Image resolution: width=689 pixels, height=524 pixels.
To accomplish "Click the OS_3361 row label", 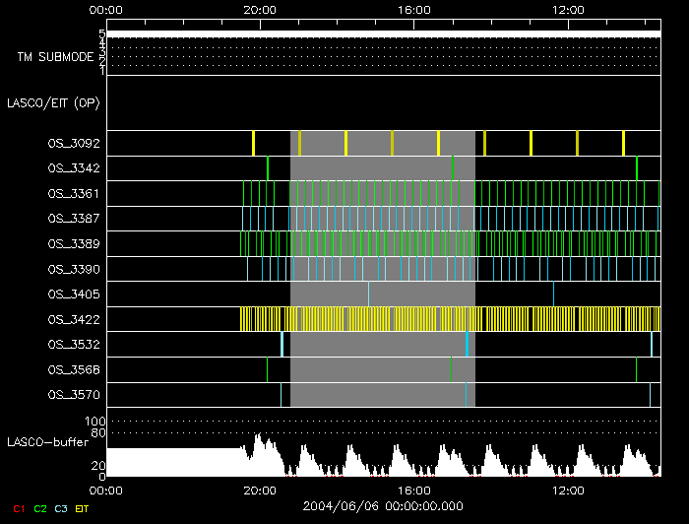I will (x=73, y=194).
